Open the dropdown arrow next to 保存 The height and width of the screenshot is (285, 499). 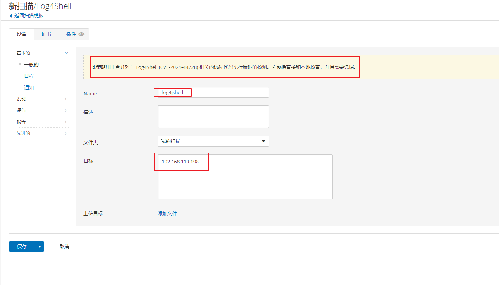coord(40,246)
